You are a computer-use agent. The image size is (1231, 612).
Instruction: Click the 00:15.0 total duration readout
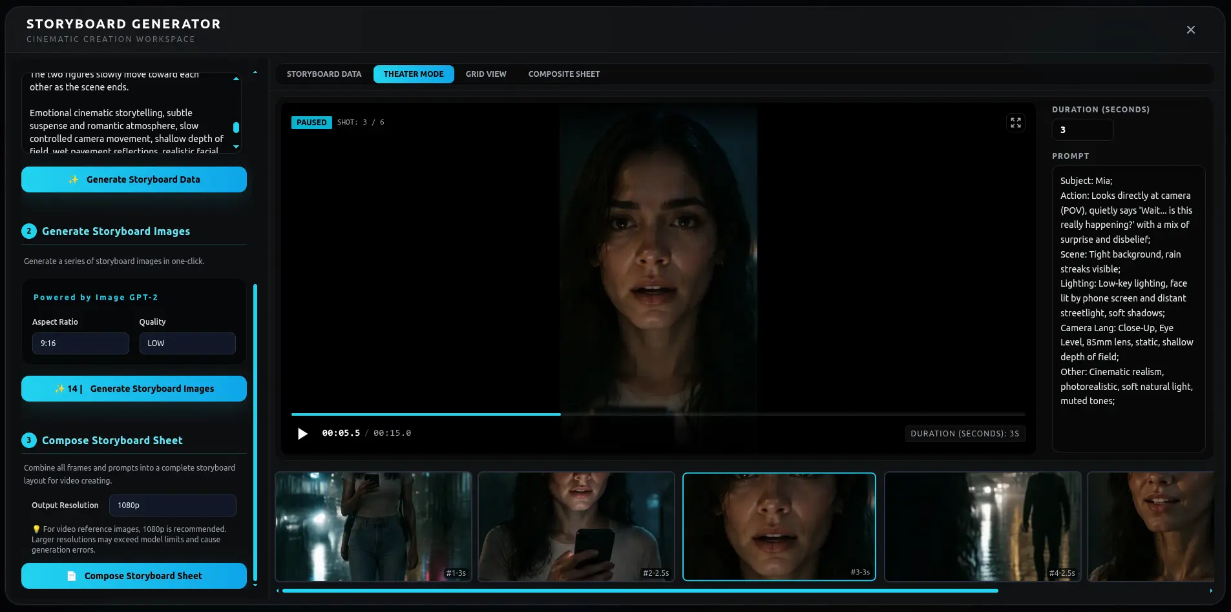tap(392, 433)
